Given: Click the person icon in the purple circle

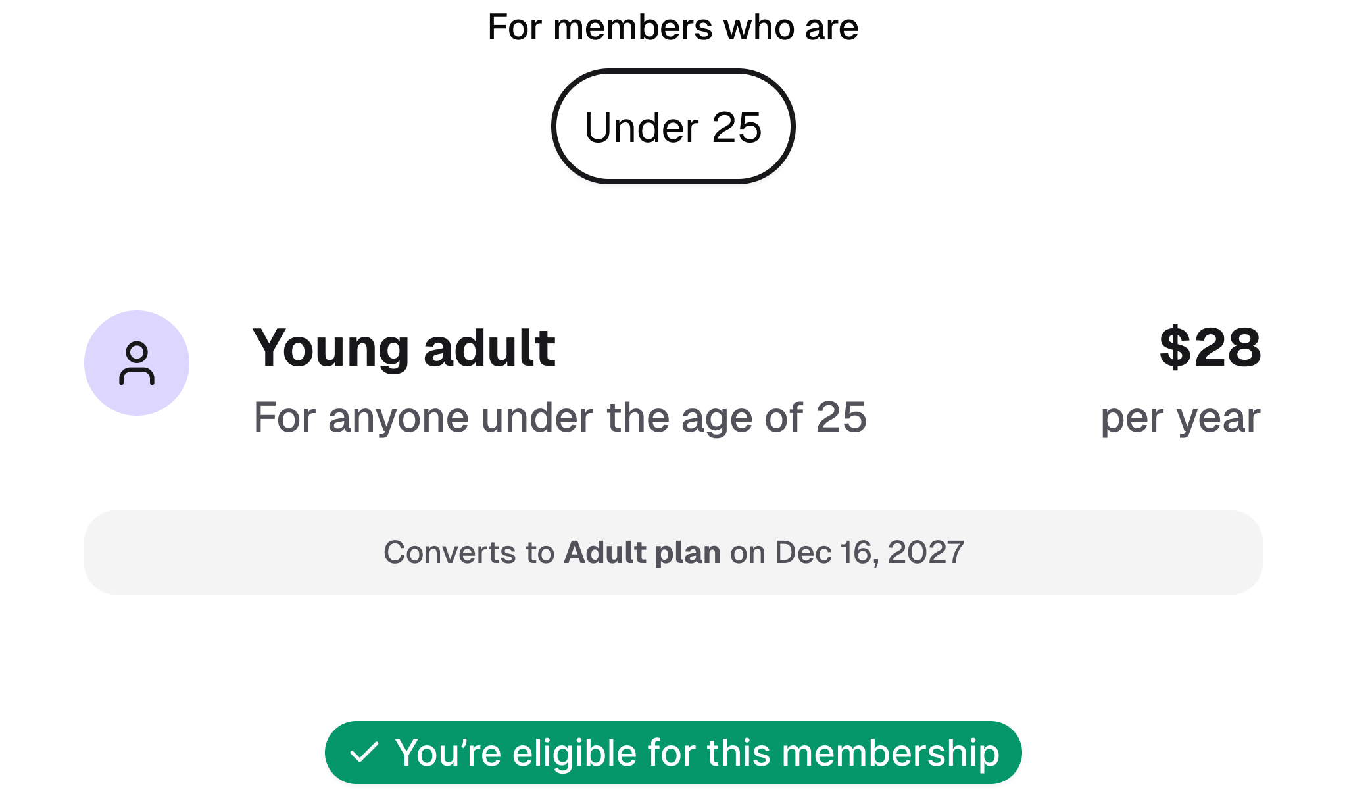Looking at the screenshot, I should [137, 363].
